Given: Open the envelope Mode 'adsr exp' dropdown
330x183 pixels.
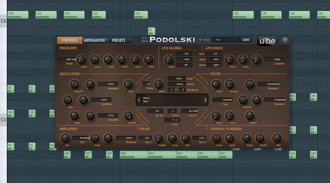Looking at the screenshot, I should (67, 59).
